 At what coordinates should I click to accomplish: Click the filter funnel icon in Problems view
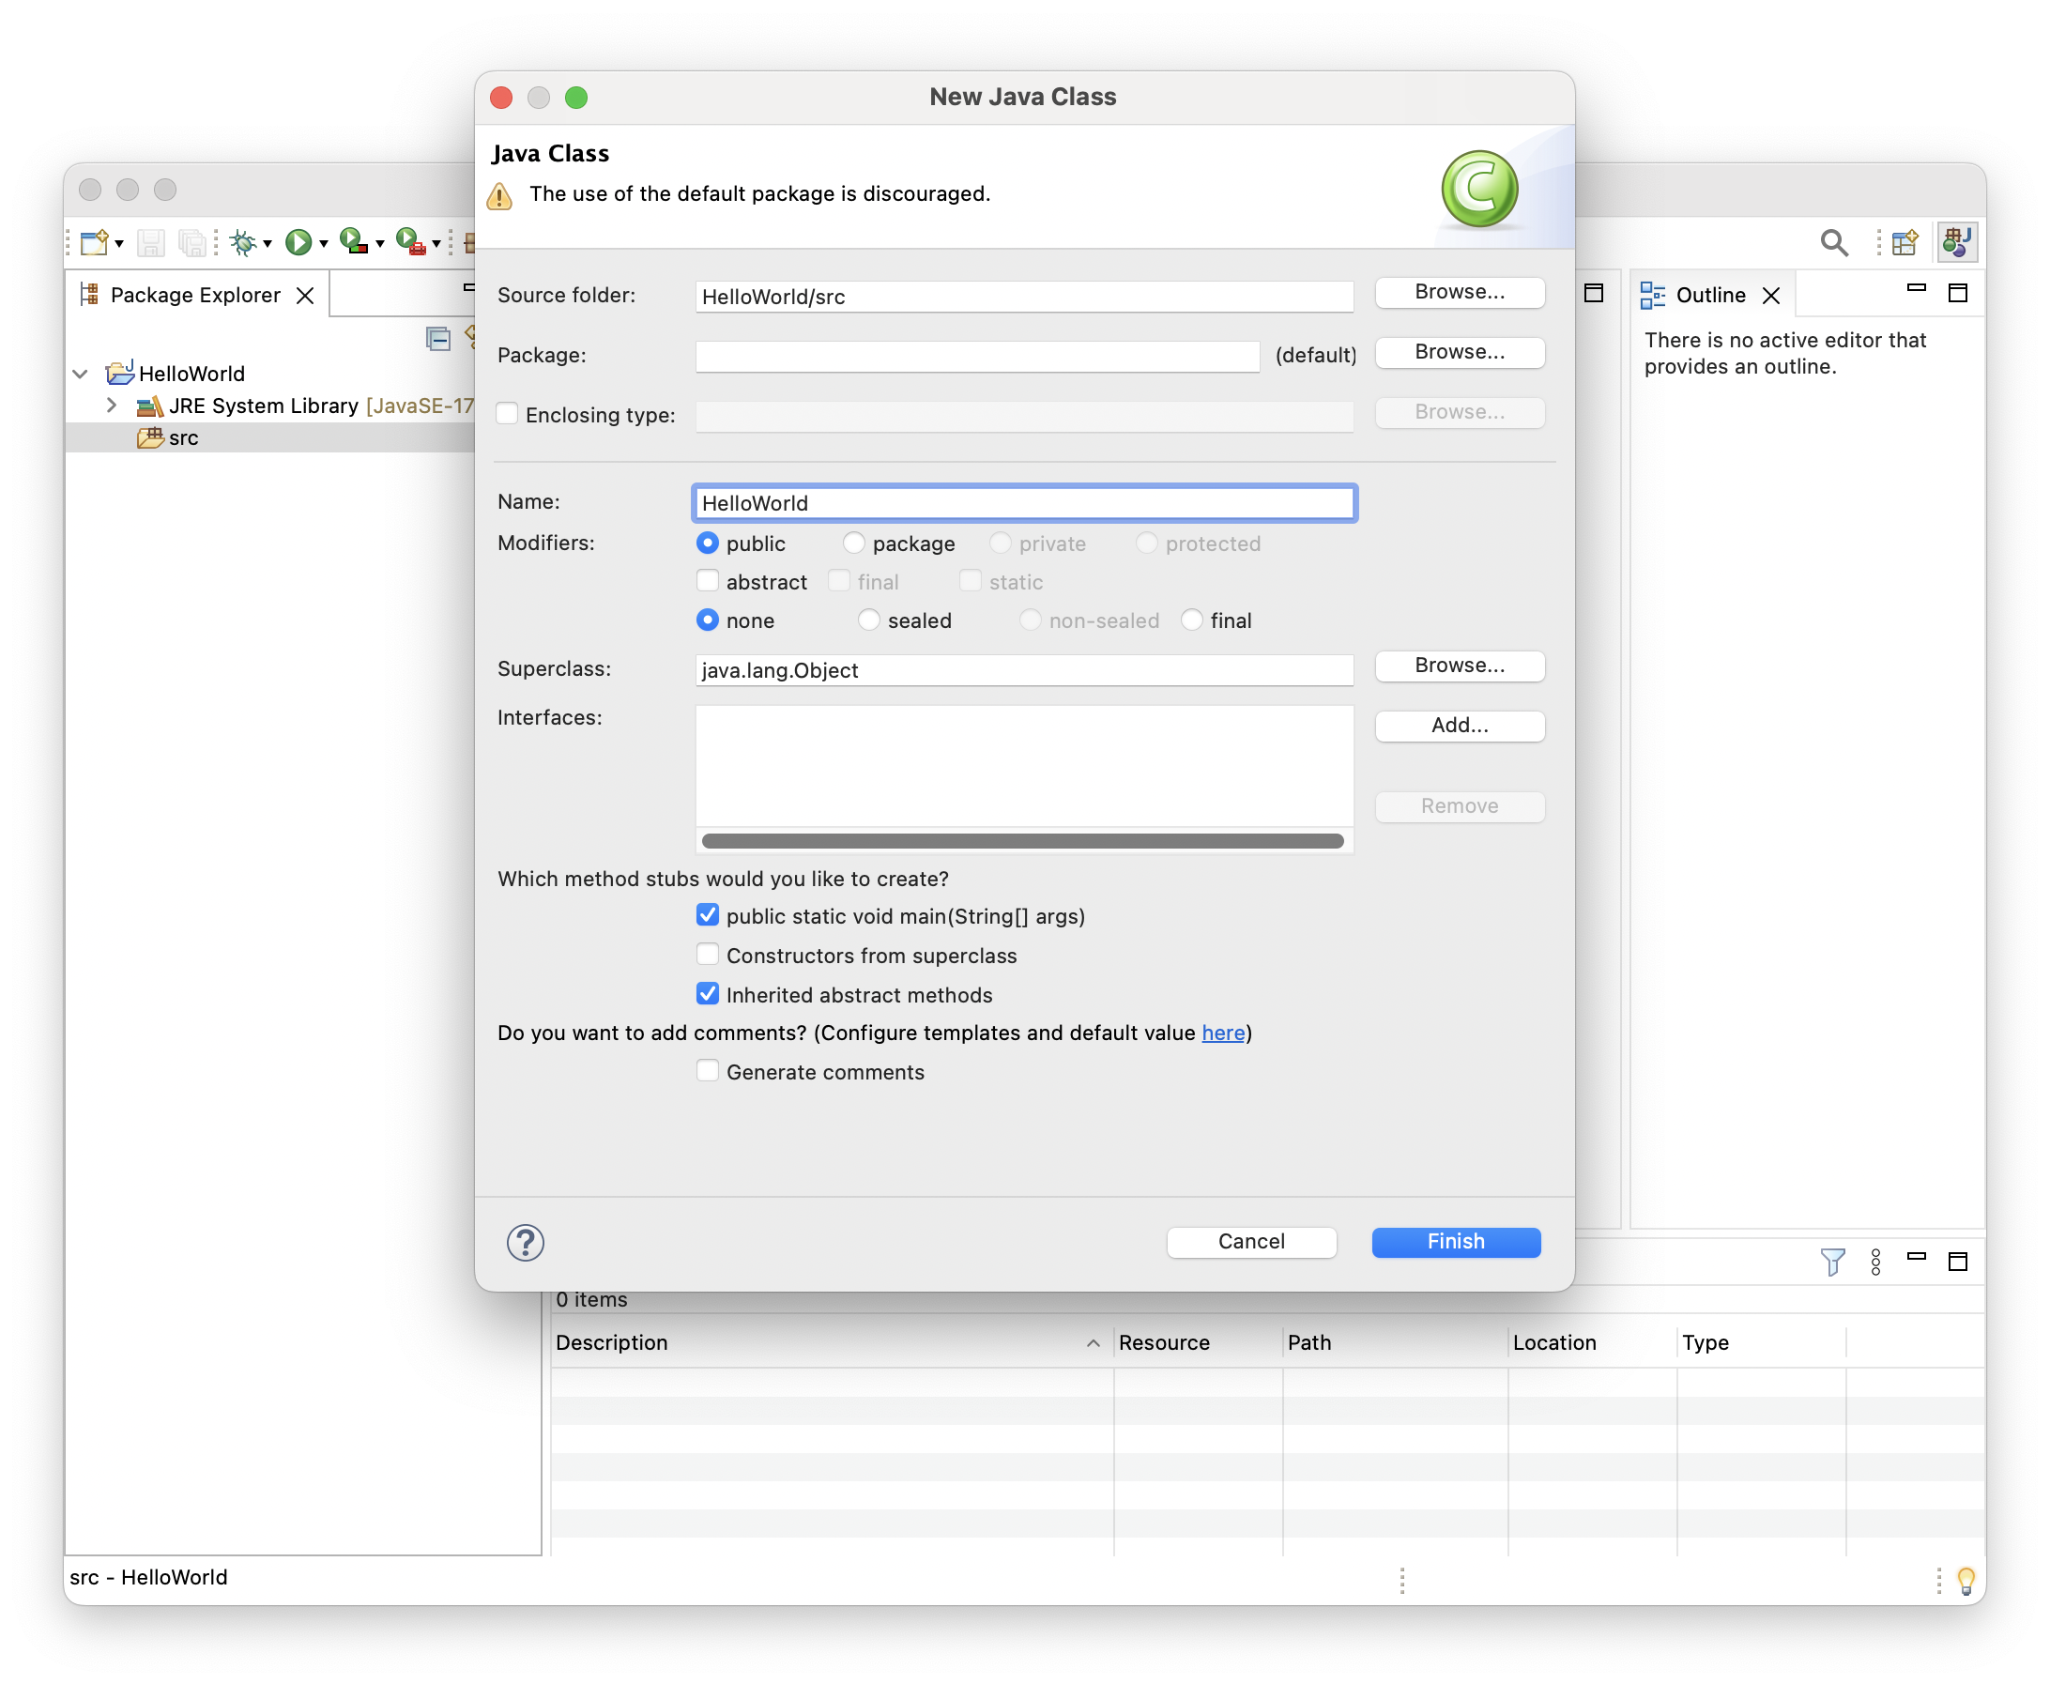[x=1832, y=1262]
